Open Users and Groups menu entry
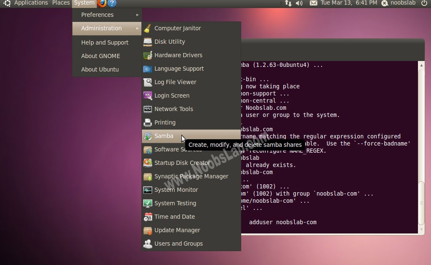This screenshot has width=431, height=265. 192,244
